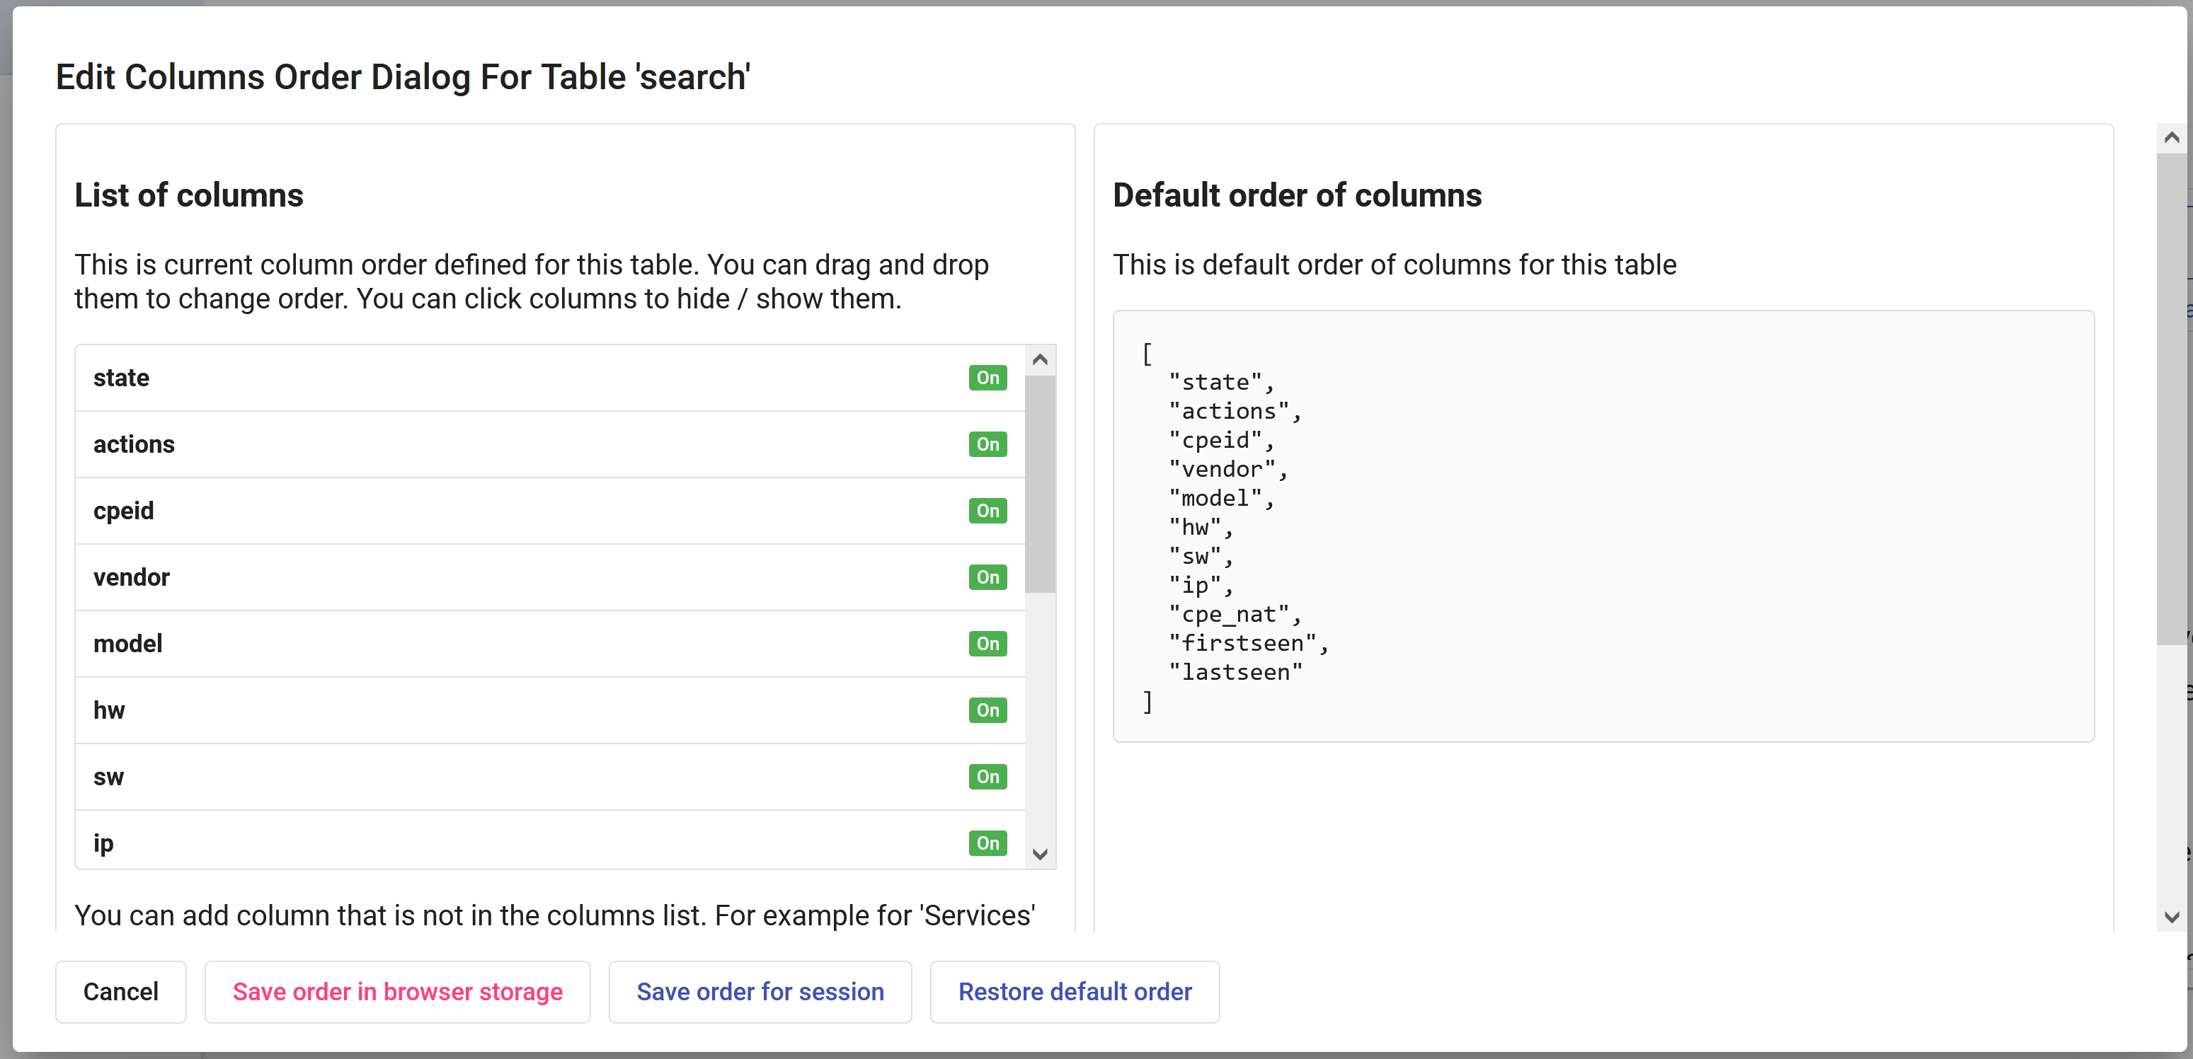The width and height of the screenshot is (2193, 1059).
Task: Toggle the 'actions' column On switch
Action: point(987,444)
